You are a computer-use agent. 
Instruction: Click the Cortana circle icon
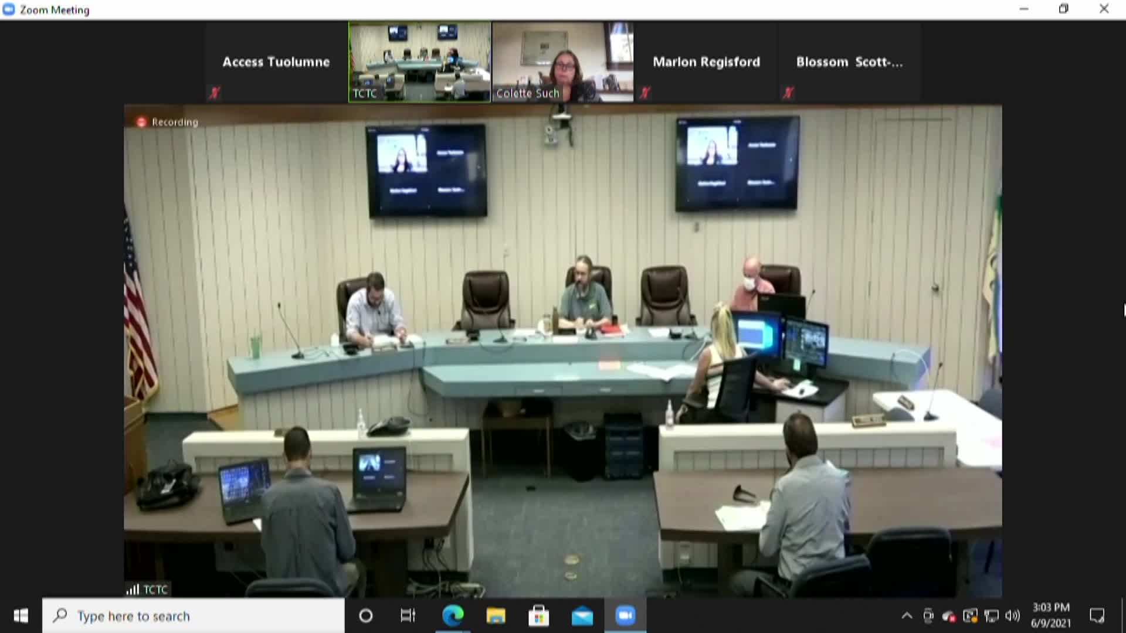tap(366, 616)
